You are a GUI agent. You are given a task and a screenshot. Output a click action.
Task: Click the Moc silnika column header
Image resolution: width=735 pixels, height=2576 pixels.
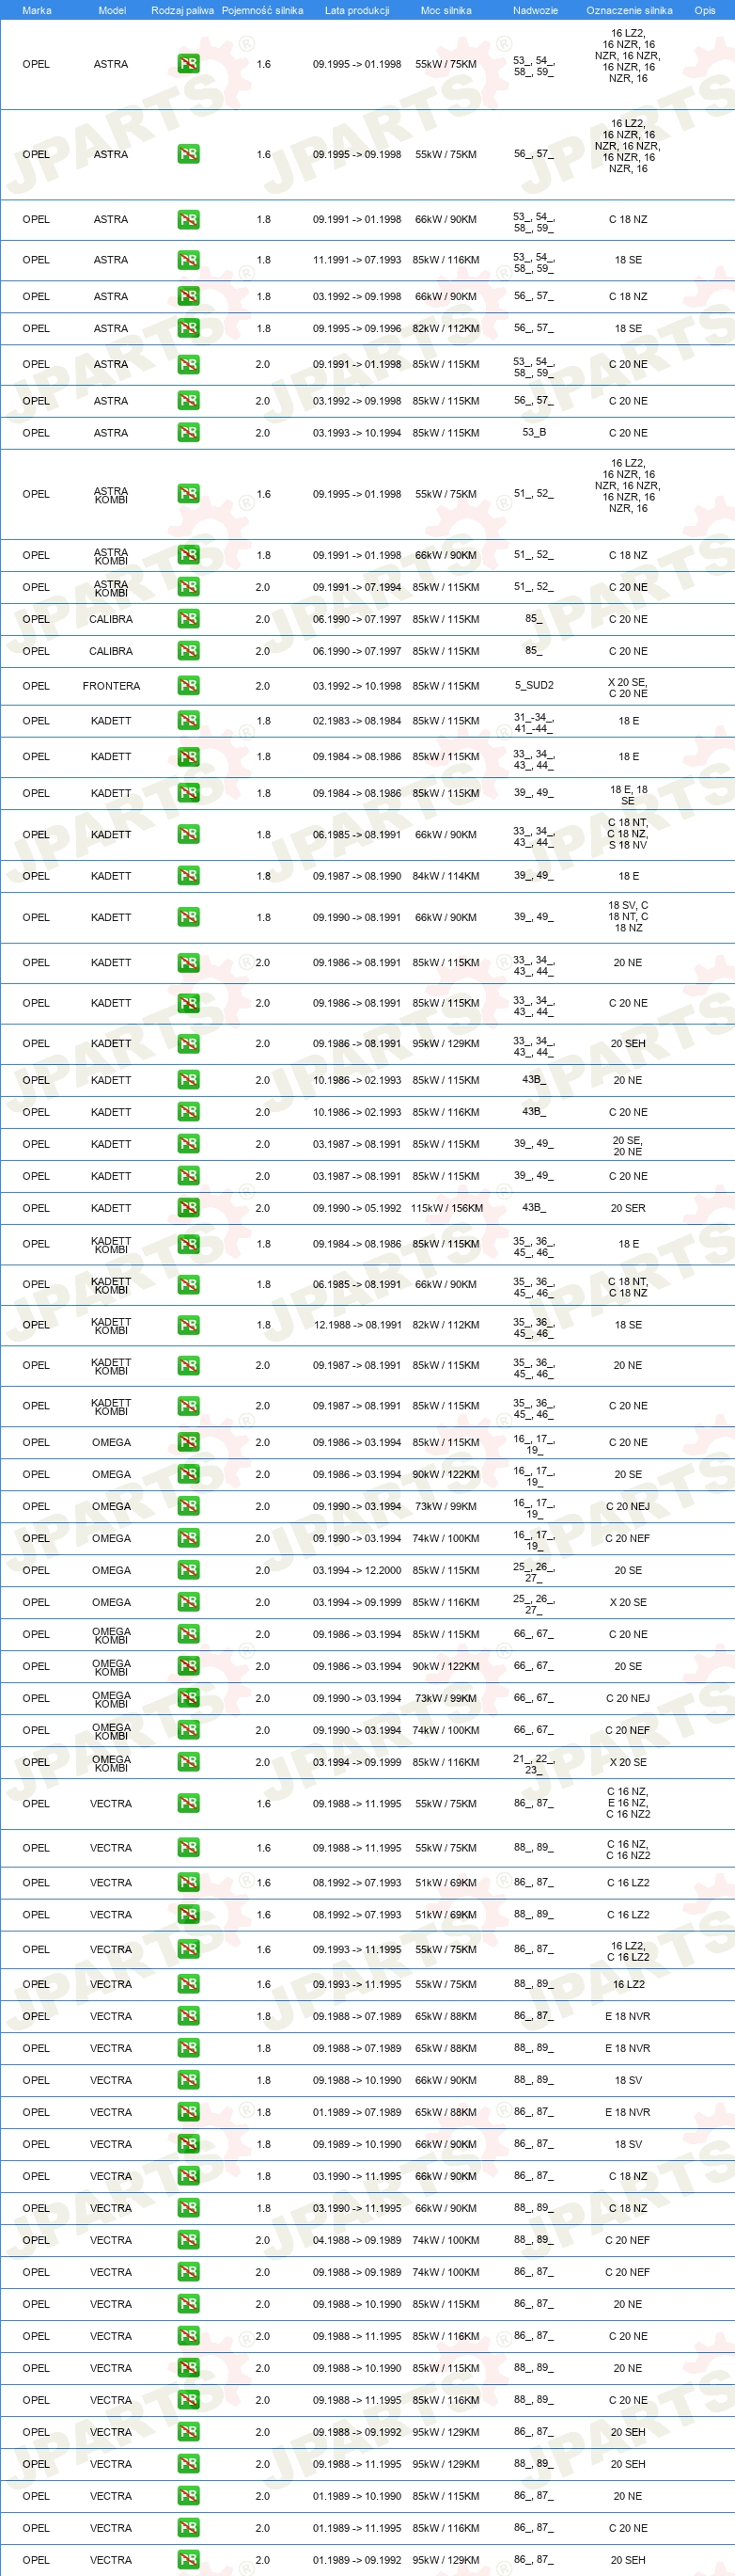pos(446,10)
